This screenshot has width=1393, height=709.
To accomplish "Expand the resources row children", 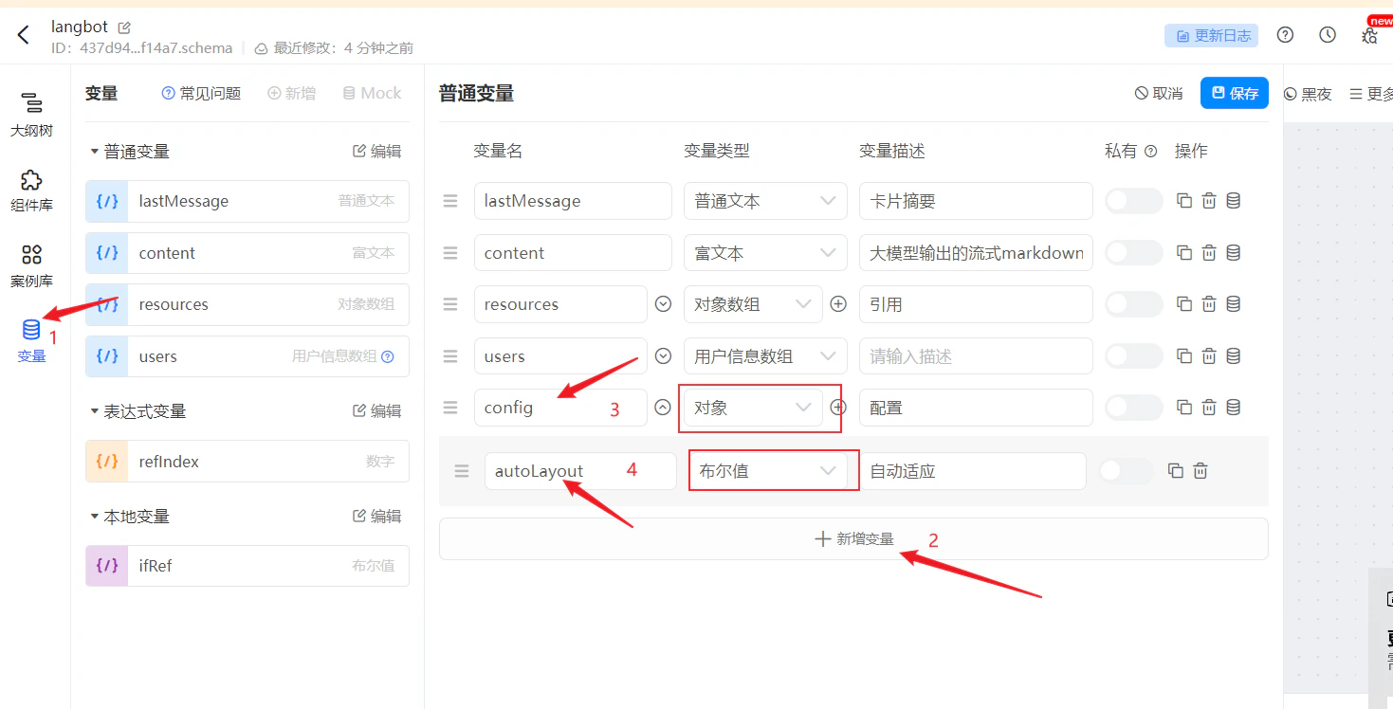I will 664,304.
